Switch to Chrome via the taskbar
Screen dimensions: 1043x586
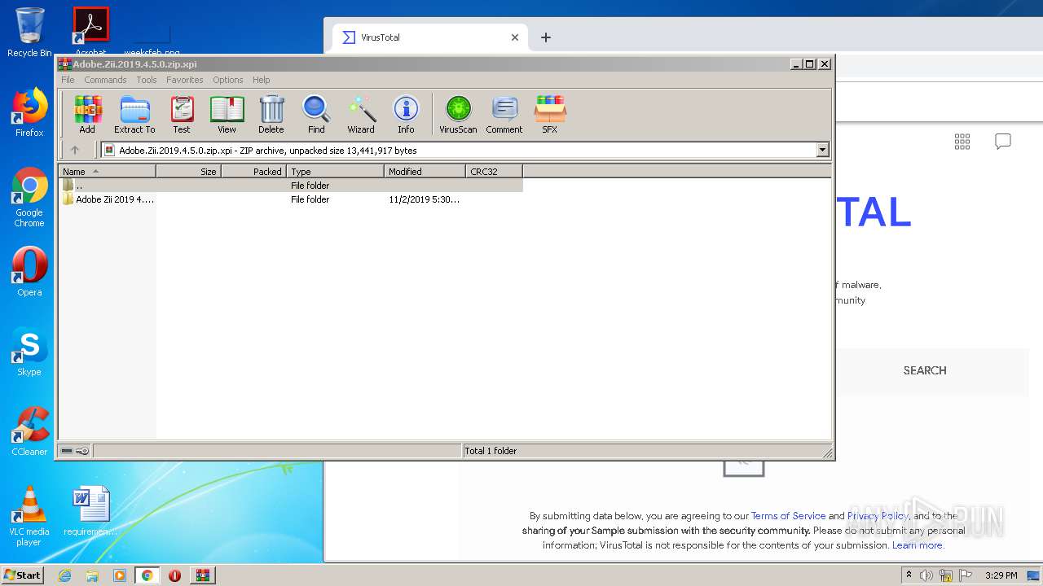click(x=147, y=575)
